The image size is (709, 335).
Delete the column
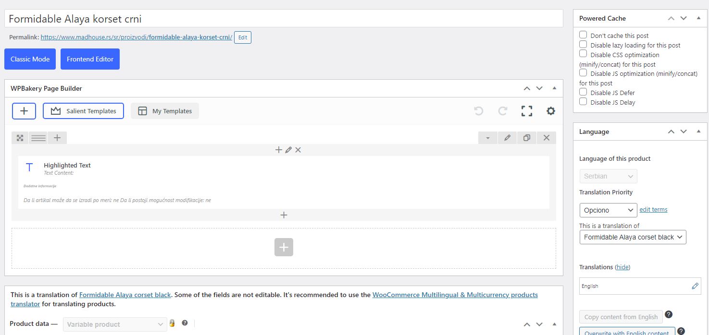[x=298, y=150]
